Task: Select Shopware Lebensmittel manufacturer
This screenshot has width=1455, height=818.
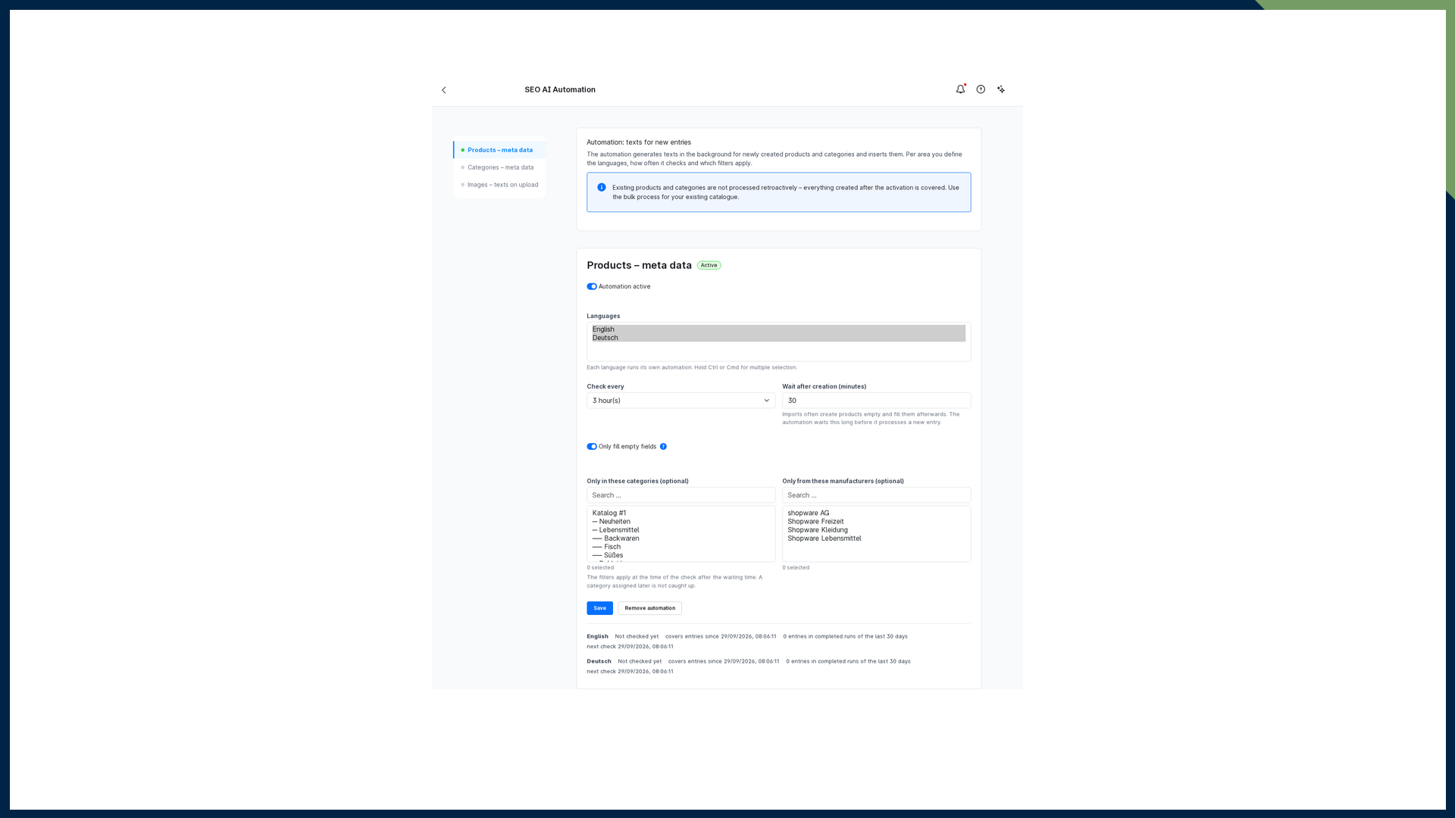Action: 876,539
